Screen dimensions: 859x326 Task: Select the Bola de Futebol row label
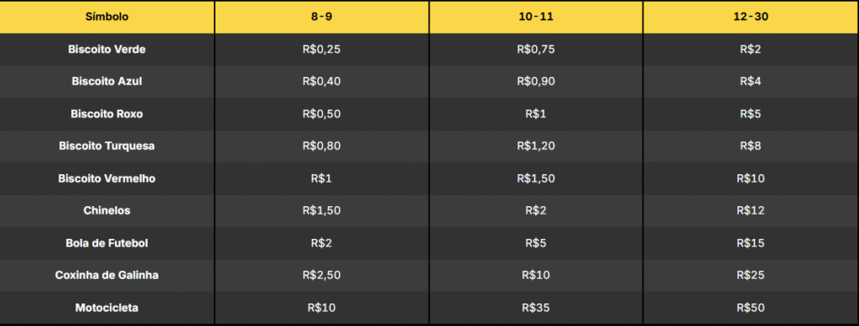click(107, 243)
